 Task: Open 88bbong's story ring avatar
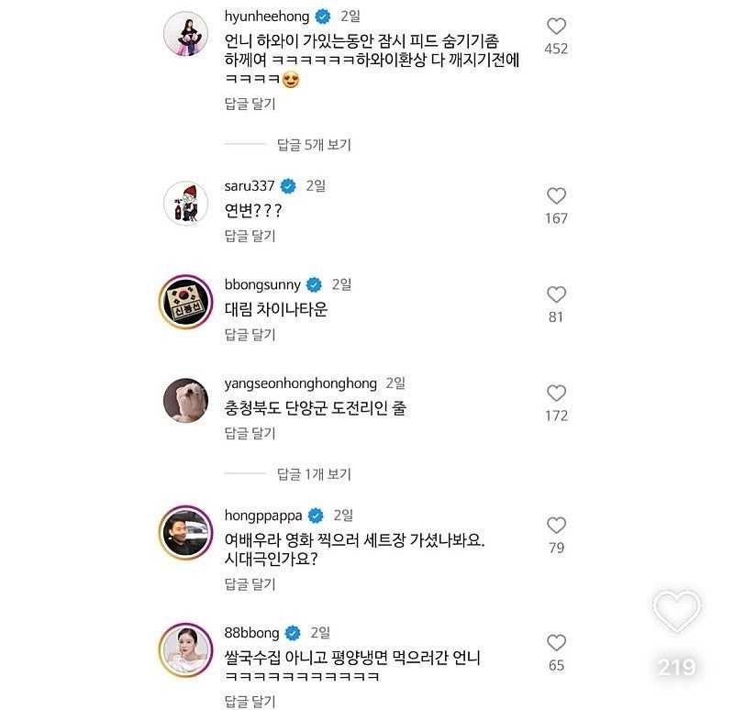coord(187,650)
